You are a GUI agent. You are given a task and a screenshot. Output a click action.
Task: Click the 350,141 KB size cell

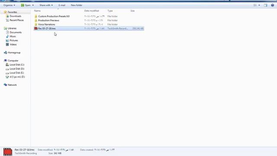pyautogui.click(x=138, y=29)
